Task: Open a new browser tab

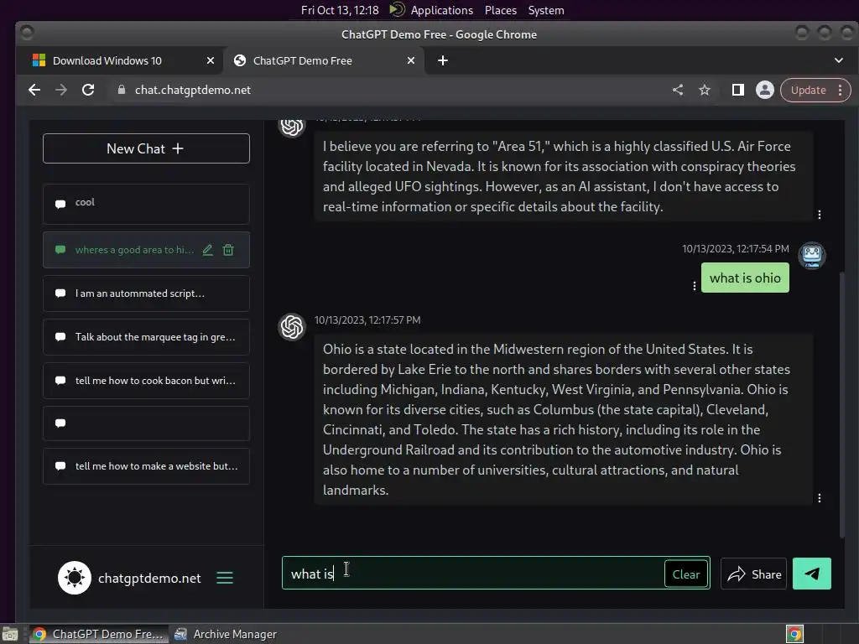Action: 443,60
